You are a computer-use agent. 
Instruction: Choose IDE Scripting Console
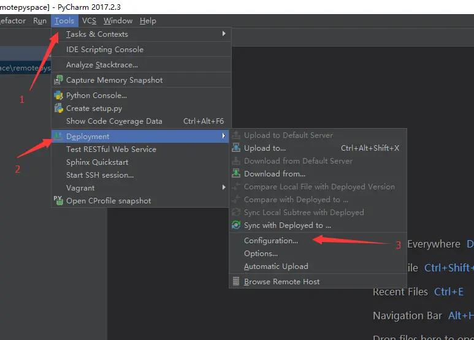(x=141, y=50)
